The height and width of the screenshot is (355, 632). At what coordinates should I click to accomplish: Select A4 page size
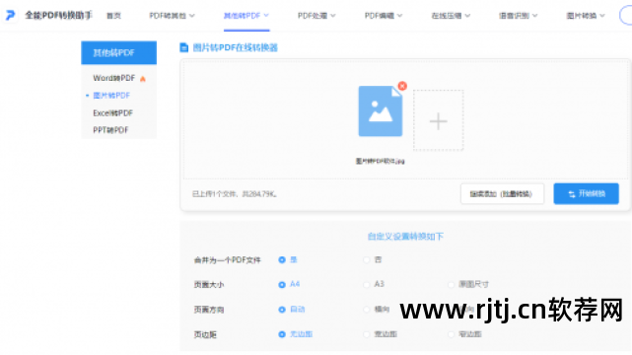[x=289, y=284]
